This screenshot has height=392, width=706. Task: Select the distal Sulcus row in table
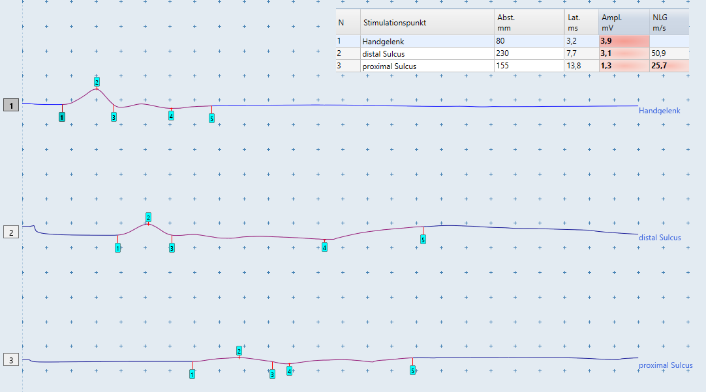[x=512, y=53]
